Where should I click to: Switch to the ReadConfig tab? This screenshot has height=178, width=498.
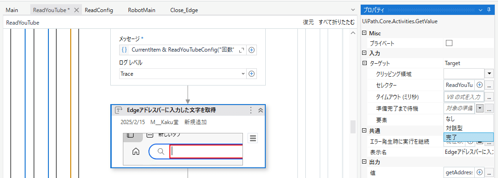[x=99, y=10]
